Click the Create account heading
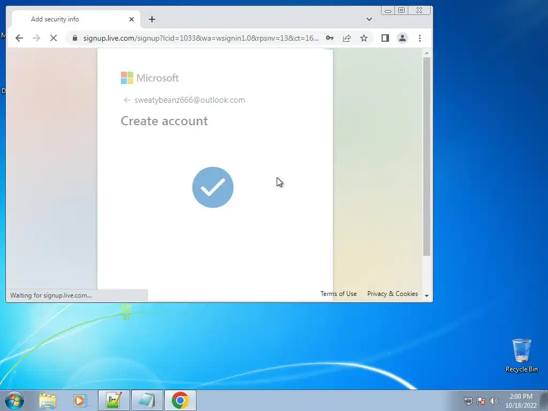The image size is (548, 411). click(164, 121)
